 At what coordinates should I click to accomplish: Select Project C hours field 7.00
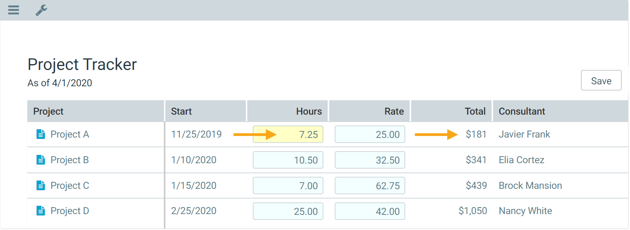288,186
